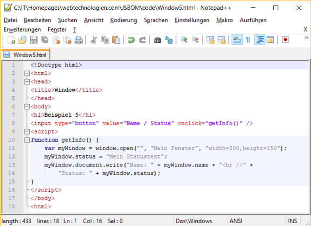311x226 pixels.
Task: Click the </script> closing tag line
Action: click(x=46, y=190)
